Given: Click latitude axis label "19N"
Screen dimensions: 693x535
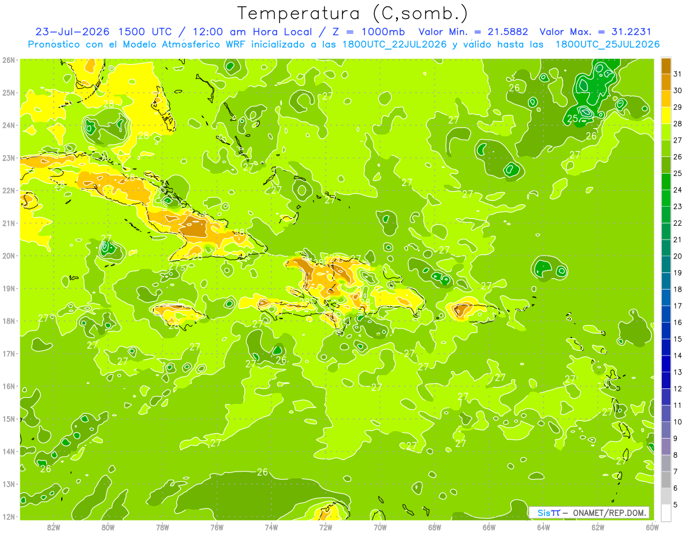Looking at the screenshot, I should tap(9, 289).
